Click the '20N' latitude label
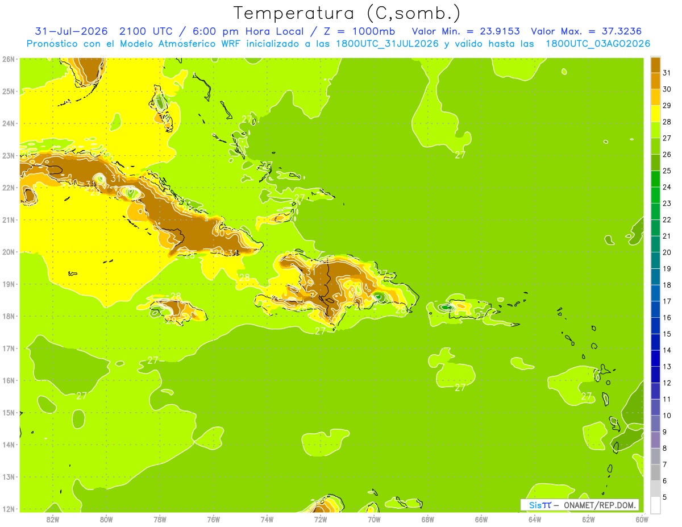682x527 pixels. tap(9, 252)
